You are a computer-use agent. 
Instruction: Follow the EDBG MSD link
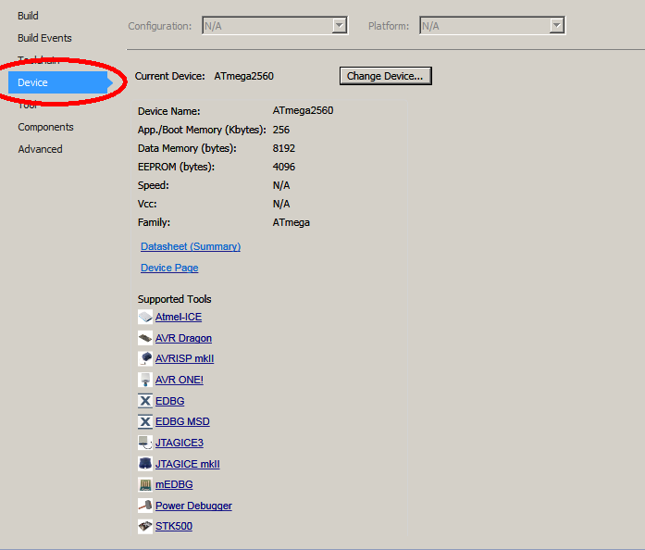click(182, 421)
